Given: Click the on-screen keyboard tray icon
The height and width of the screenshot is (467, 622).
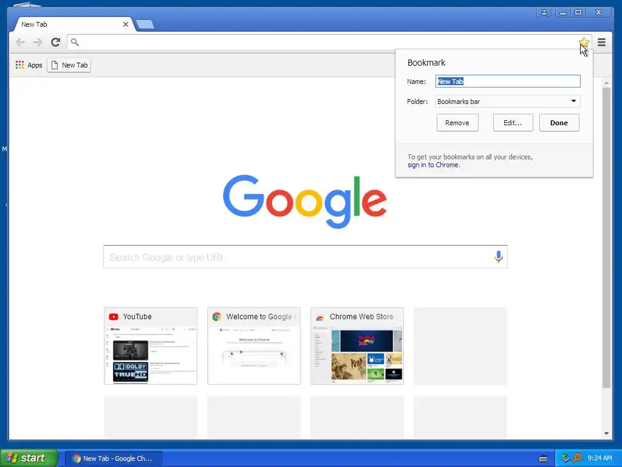Looking at the screenshot, I should 543,458.
